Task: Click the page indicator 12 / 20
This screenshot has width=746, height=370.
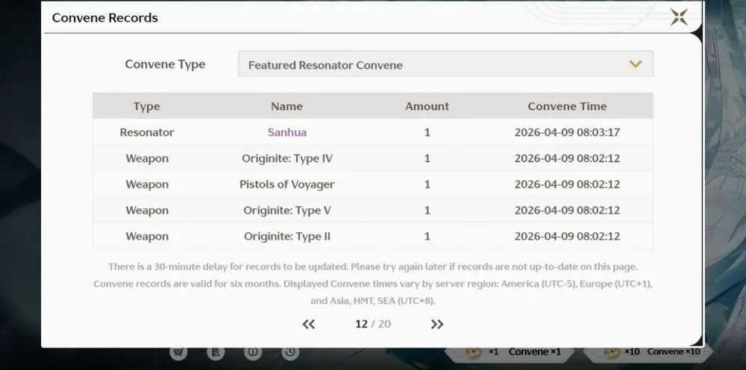Action: [x=373, y=325]
